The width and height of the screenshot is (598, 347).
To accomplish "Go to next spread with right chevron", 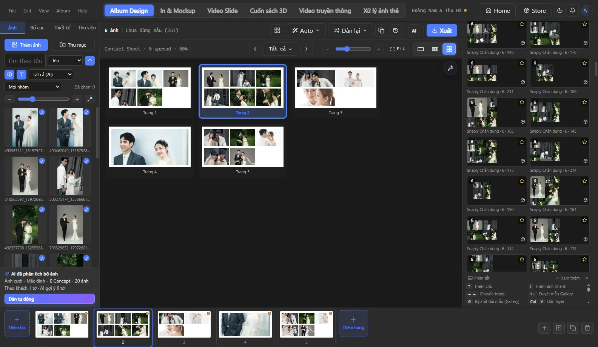I will 307,49.
